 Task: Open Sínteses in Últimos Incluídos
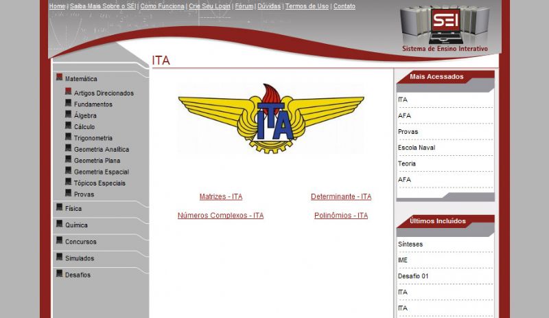(x=410, y=244)
